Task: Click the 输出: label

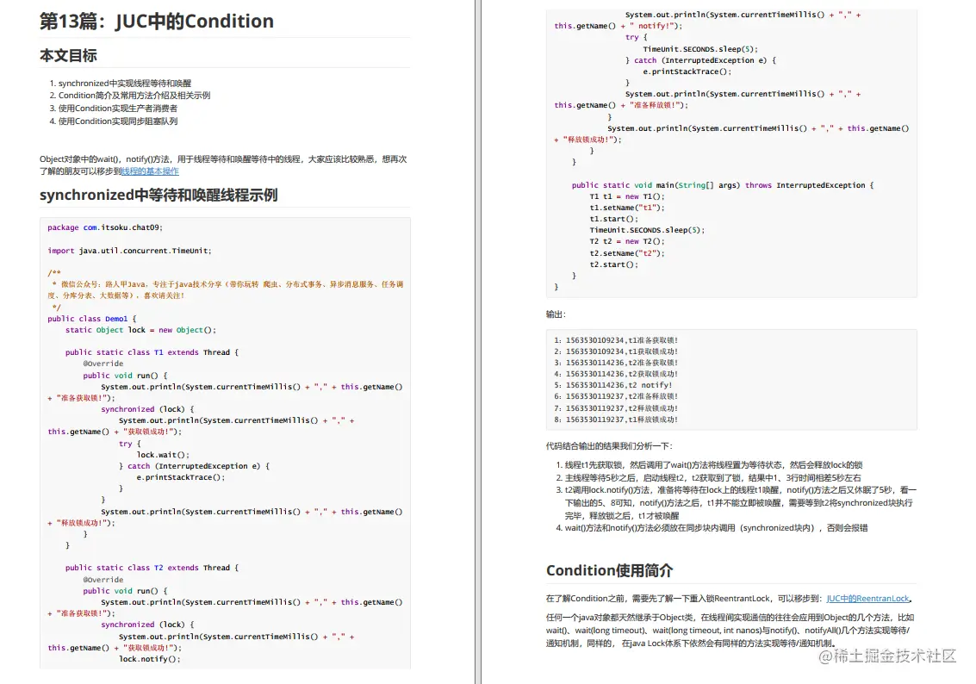Action: pos(556,314)
